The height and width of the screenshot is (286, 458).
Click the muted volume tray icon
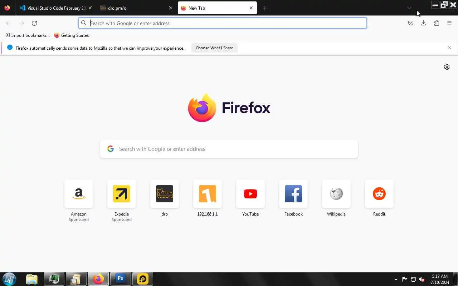(422, 279)
